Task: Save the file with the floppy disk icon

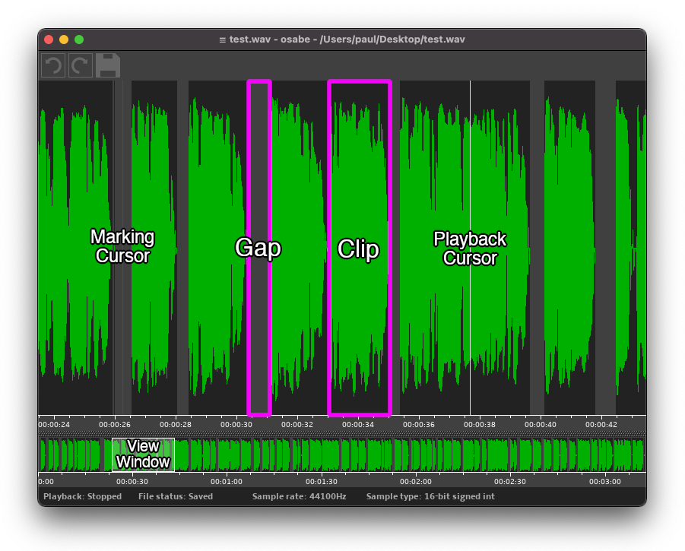Action: pos(108,65)
